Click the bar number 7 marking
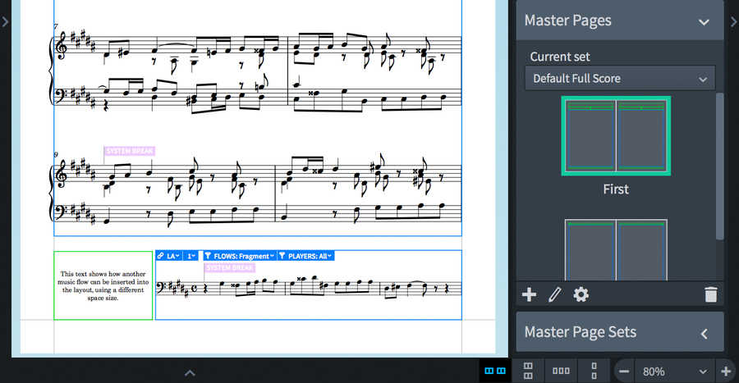 [x=56, y=26]
